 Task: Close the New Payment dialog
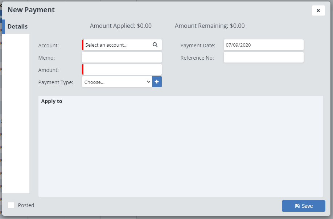pyautogui.click(x=318, y=10)
